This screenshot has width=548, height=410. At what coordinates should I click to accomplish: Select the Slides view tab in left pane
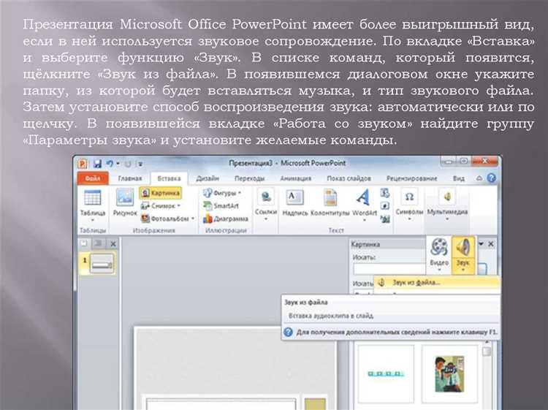(x=84, y=243)
